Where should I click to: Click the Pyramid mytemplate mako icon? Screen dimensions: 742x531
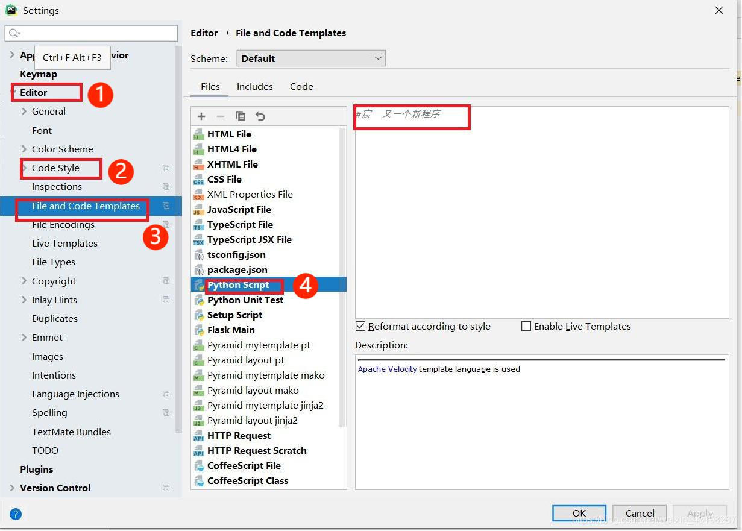click(198, 375)
